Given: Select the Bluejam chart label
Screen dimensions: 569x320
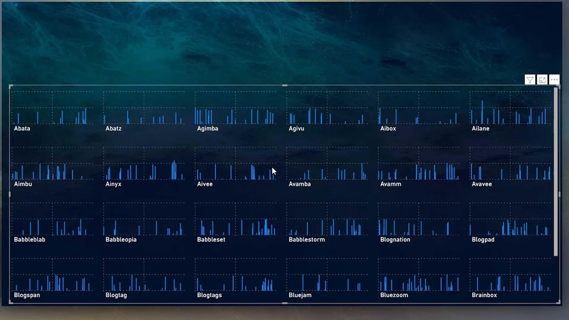Looking at the screenshot, I should point(300,295).
